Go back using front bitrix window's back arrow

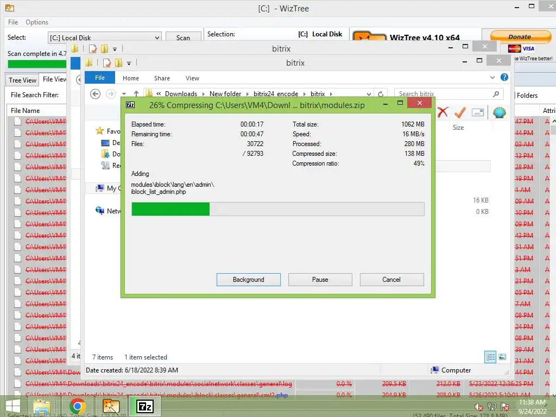[x=95, y=94]
